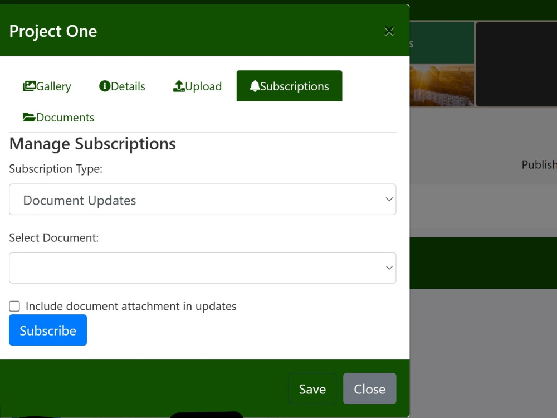This screenshot has height=418, width=557.
Task: Click the Subscribe button
Action: [48, 330]
